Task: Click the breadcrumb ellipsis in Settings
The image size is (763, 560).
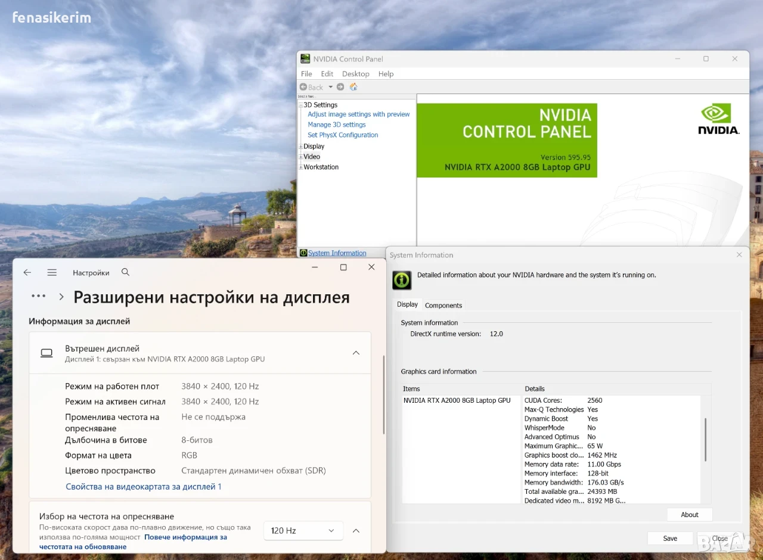Action: (39, 296)
